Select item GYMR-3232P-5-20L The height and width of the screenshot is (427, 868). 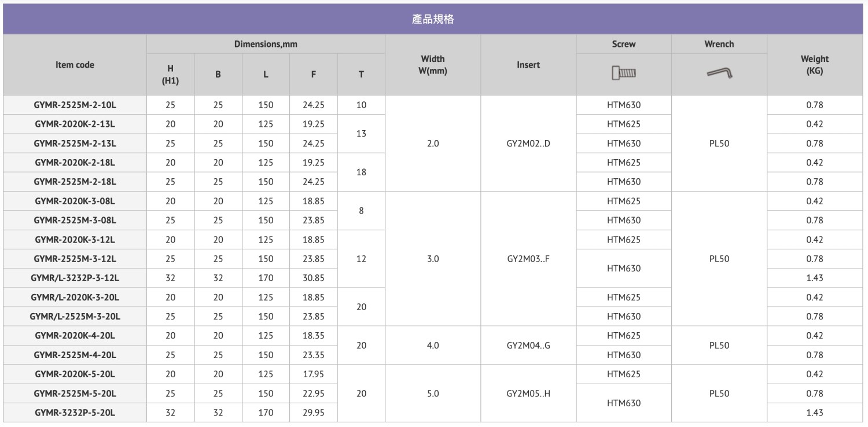coord(75,413)
